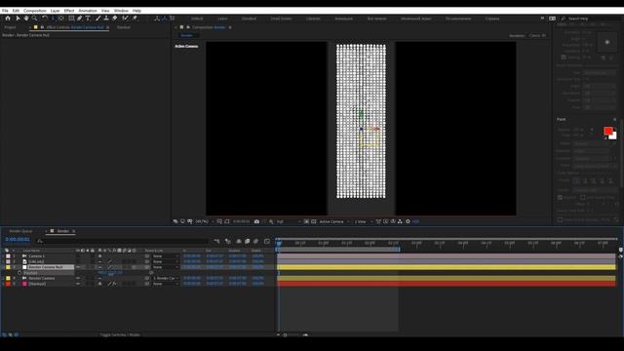Open the Active Camera 3D view dropdown

[x=334, y=221]
